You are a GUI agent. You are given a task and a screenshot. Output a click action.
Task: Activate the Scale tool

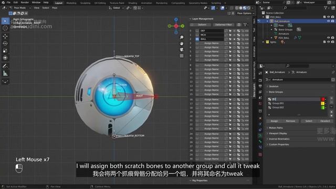click(5, 50)
